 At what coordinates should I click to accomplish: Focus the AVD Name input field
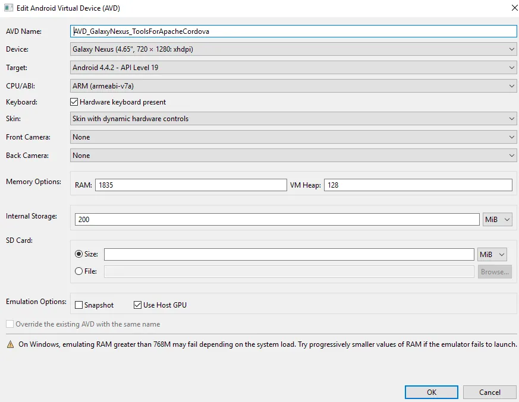point(293,31)
